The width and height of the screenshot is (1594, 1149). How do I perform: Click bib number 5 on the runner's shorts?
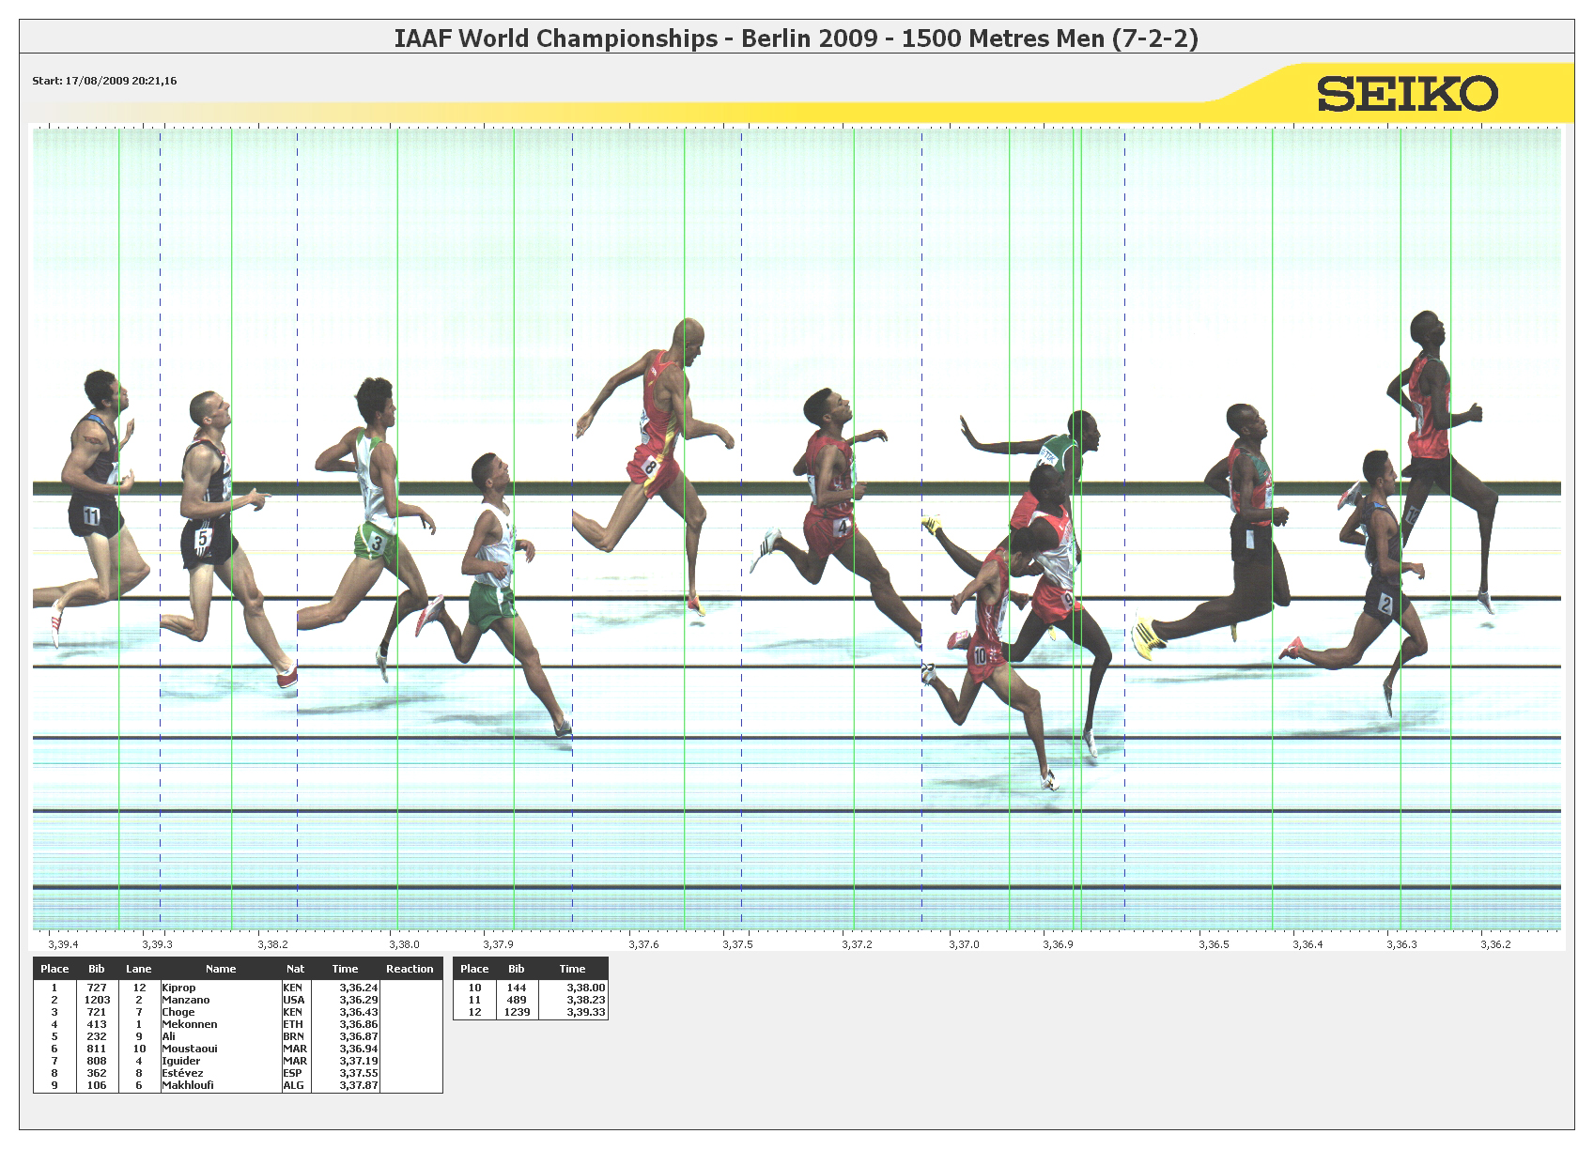pos(202,539)
